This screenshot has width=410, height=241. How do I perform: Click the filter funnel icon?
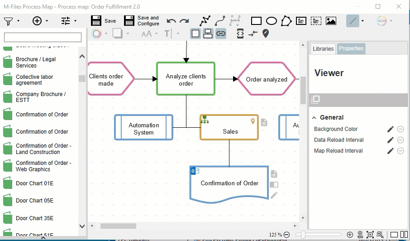8,21
